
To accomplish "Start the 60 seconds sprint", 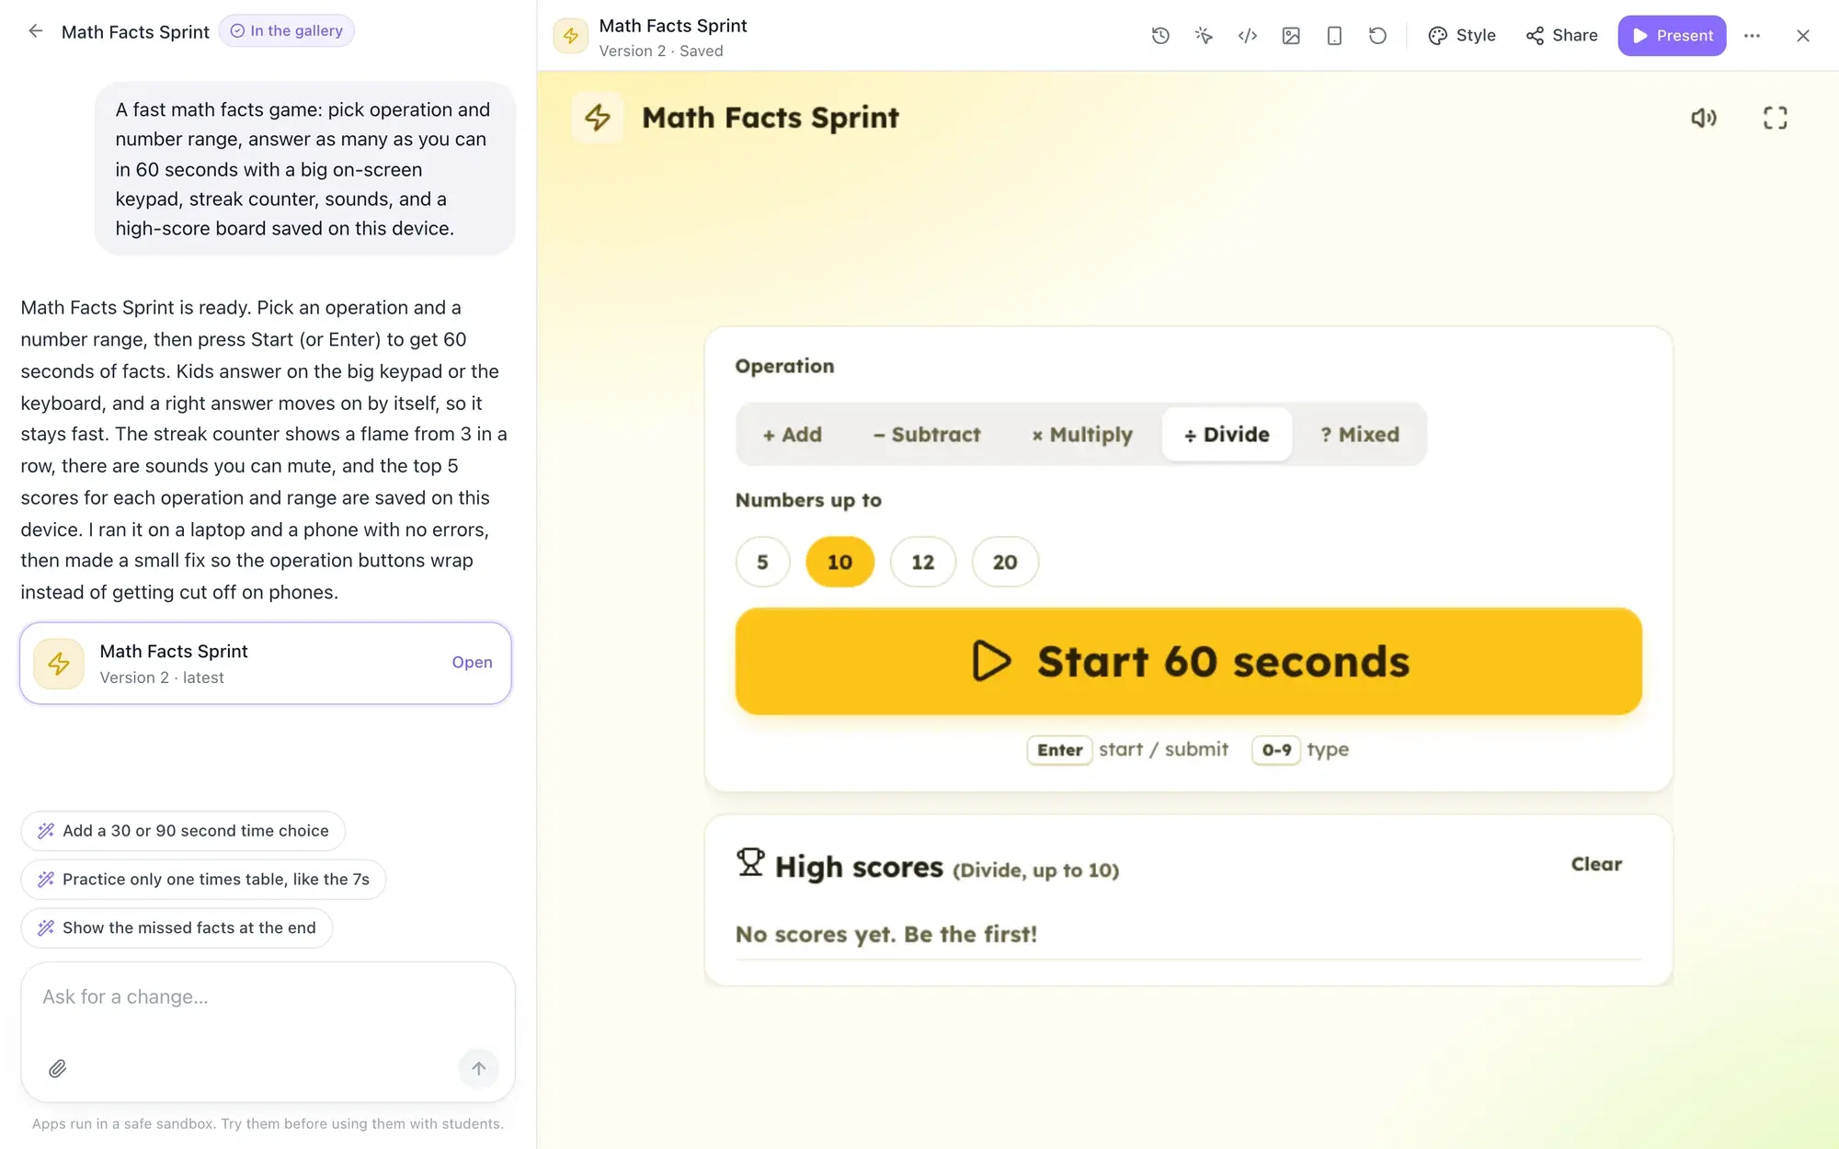I will (x=1188, y=661).
